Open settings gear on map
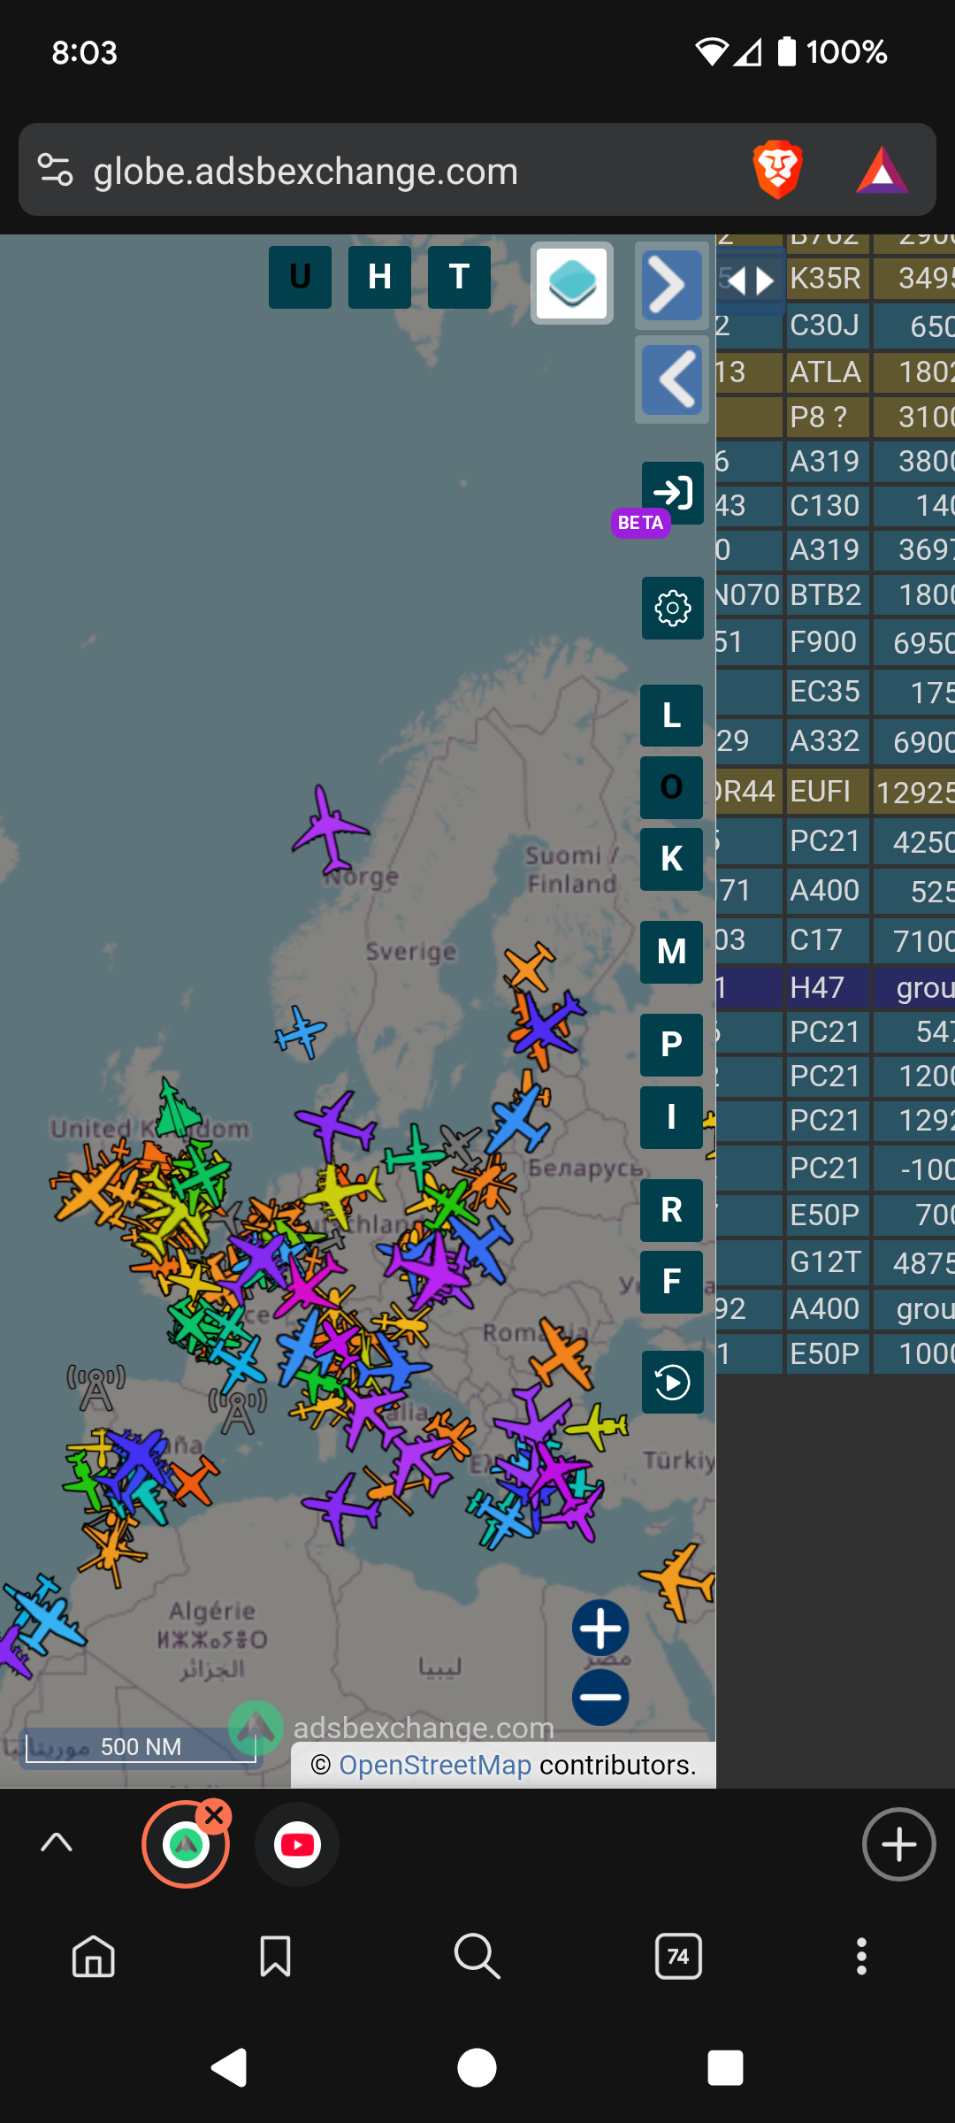This screenshot has height=2123, width=955. (673, 608)
